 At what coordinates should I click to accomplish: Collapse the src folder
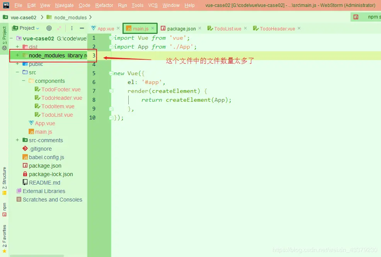tap(17, 72)
